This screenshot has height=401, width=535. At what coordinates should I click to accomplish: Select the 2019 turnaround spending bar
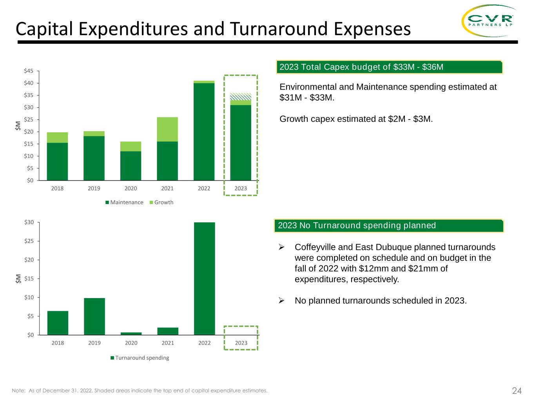click(94, 316)
